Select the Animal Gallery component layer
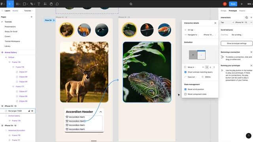The height and width of the screenshot is (142, 253). [x=11, y=52]
